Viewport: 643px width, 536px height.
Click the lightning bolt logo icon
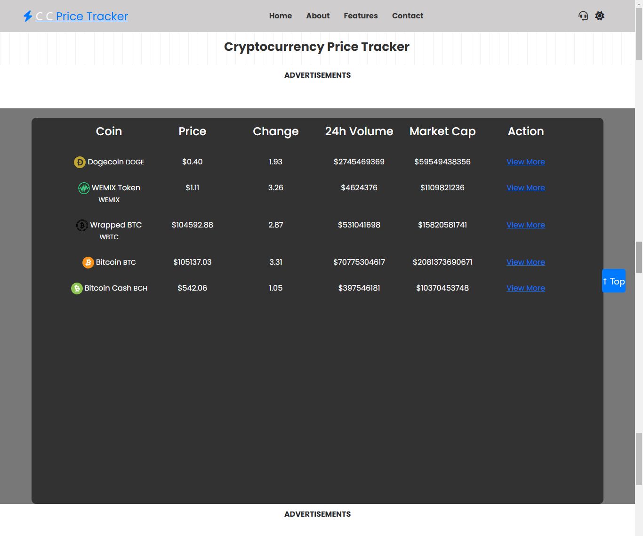(28, 16)
